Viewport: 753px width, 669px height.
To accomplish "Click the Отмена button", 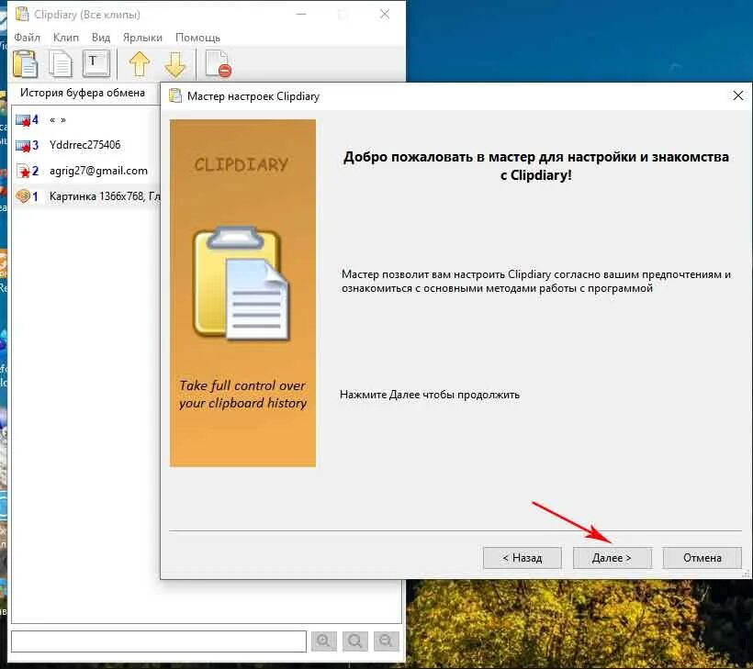I will coord(702,558).
